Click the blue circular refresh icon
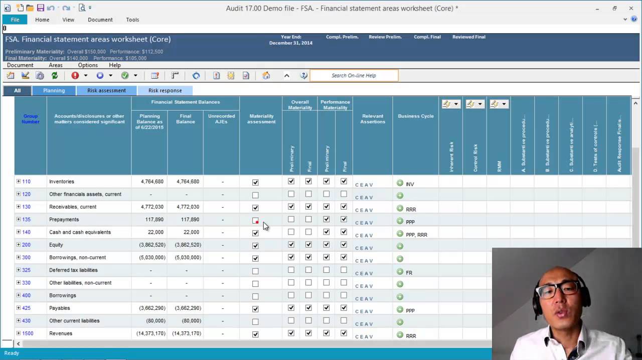The height and width of the screenshot is (360, 642). click(196, 76)
